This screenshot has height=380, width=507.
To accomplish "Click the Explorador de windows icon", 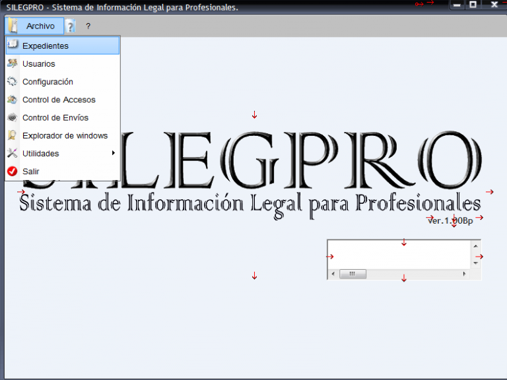I will click(x=13, y=135).
